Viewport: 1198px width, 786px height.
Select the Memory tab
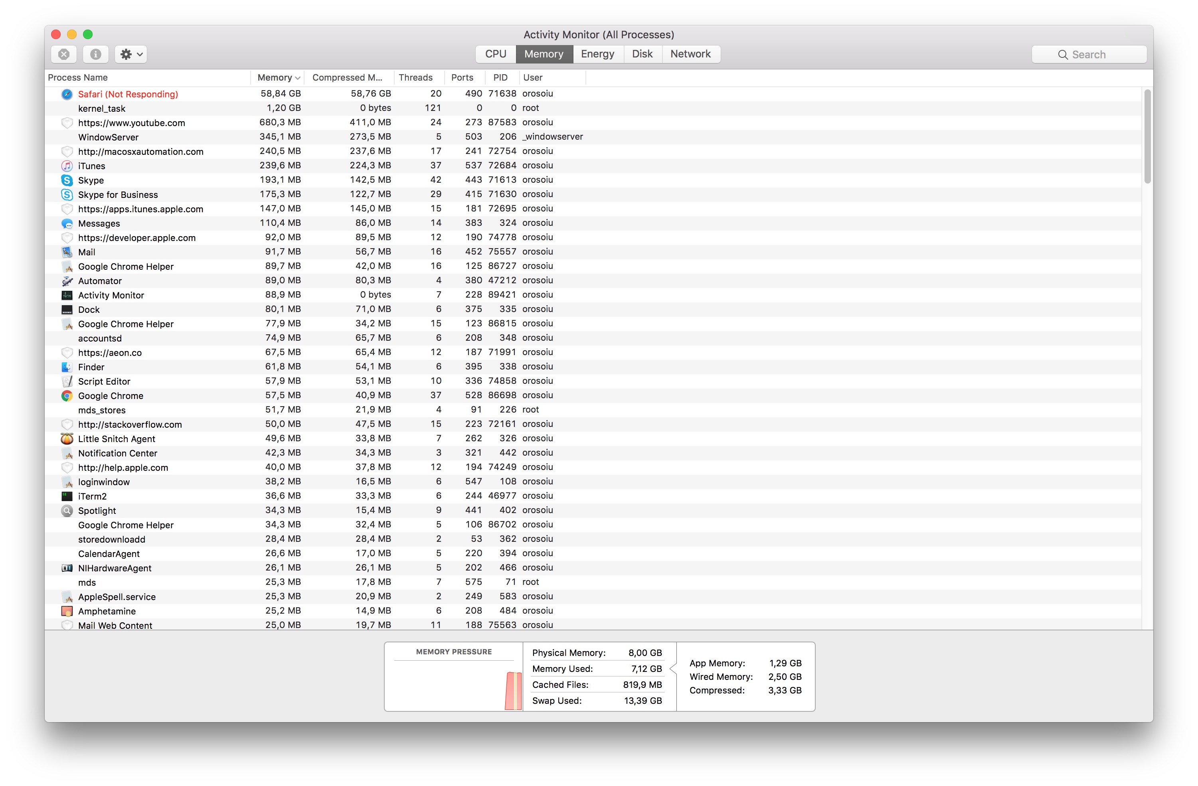544,54
